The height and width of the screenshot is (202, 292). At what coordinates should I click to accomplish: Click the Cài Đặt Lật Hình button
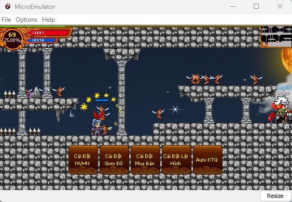pyautogui.click(x=176, y=160)
